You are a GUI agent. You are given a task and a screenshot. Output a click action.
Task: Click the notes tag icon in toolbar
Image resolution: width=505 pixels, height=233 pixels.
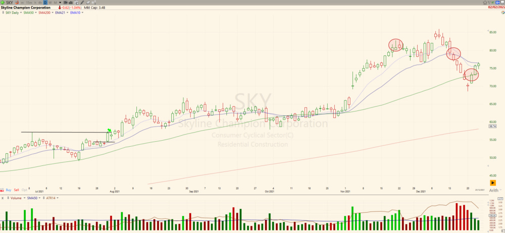pyautogui.click(x=88, y=3)
